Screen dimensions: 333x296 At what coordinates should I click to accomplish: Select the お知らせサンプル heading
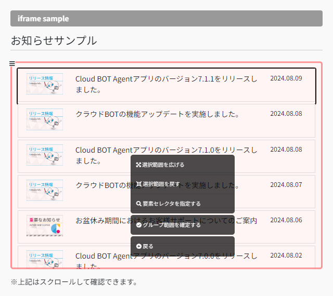coord(54,41)
